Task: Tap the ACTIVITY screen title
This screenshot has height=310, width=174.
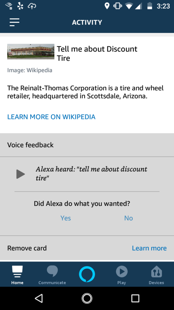Action: (x=87, y=22)
